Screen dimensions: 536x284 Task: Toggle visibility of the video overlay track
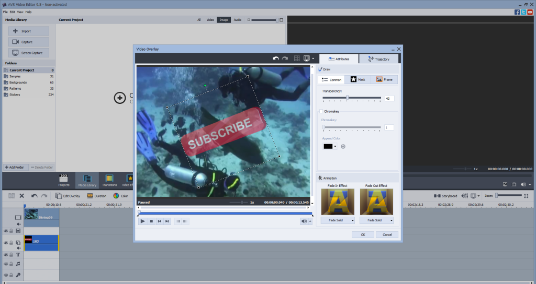point(6,243)
